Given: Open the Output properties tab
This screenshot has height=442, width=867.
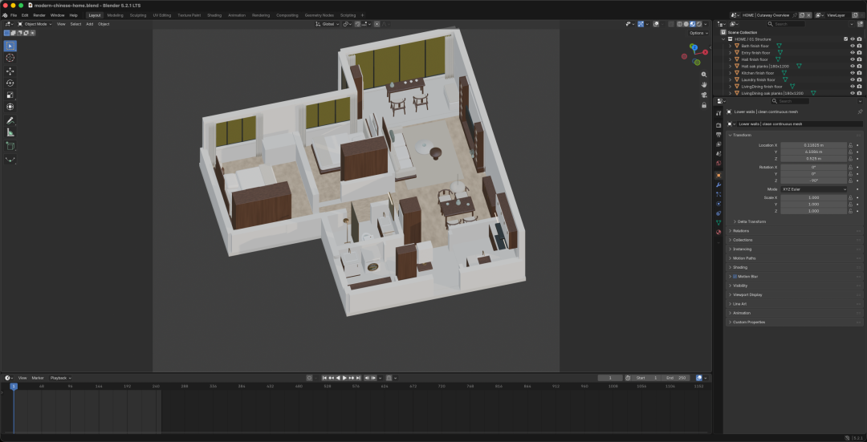Looking at the screenshot, I should point(718,135).
